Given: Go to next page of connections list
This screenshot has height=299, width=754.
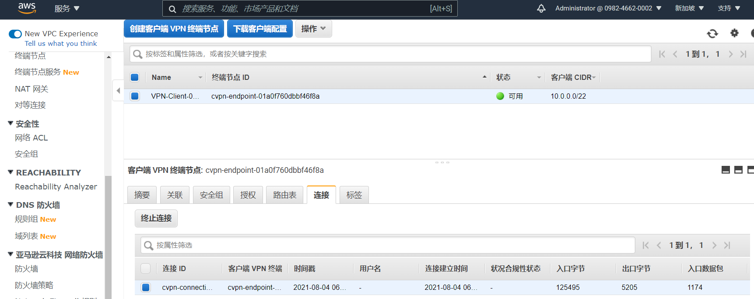Looking at the screenshot, I should pyautogui.click(x=714, y=245).
